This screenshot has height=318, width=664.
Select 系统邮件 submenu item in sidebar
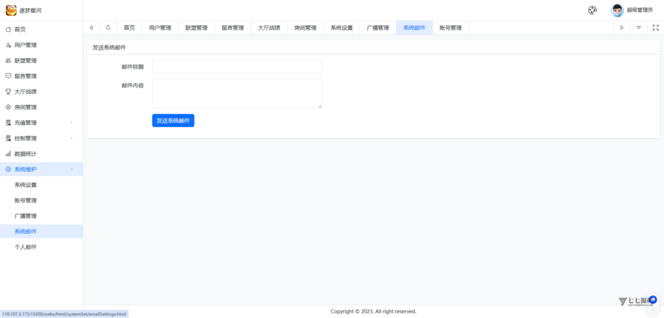coord(41,231)
